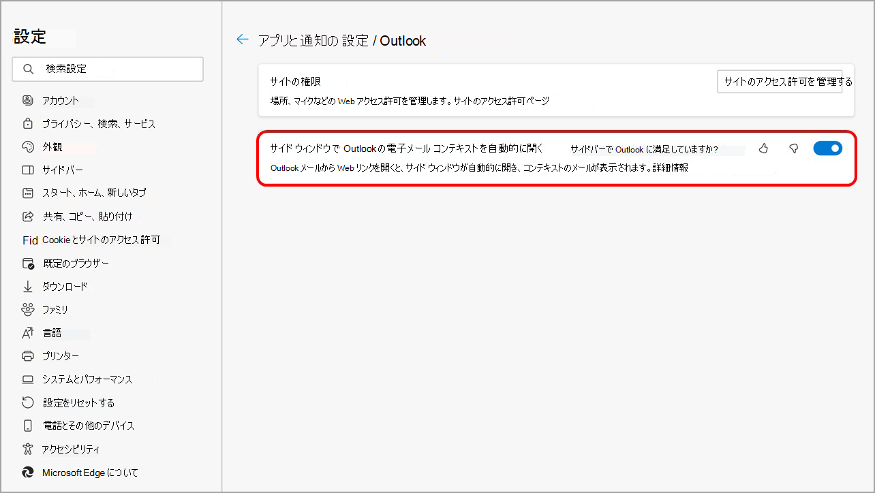Click the 既定のブラウザー icon

click(28, 263)
